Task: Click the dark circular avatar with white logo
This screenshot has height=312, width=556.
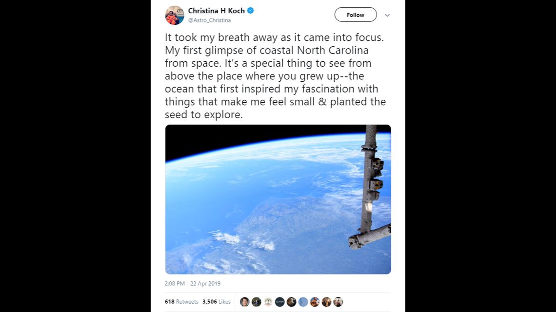Action: (279, 302)
